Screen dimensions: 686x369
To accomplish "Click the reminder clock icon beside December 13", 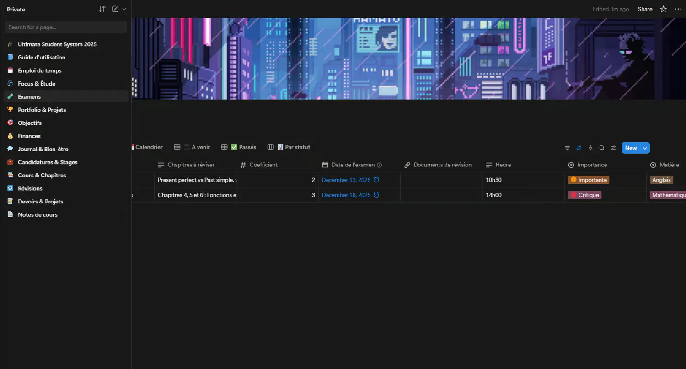I will click(x=376, y=180).
